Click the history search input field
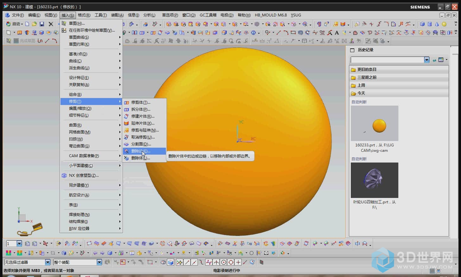This screenshot has height=277, width=461. [387, 60]
